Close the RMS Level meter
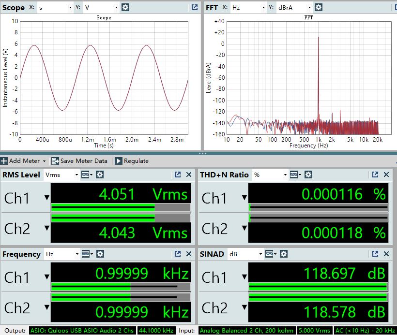The height and width of the screenshot is (335, 397). pos(189,175)
